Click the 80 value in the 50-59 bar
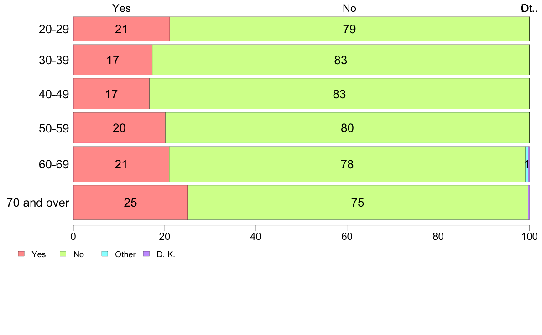Viewport: 542px width, 335px height. [x=347, y=128]
